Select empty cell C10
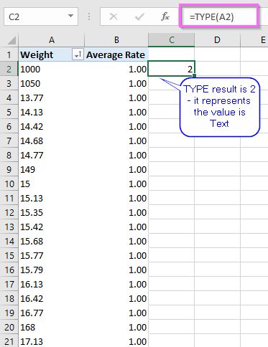This screenshot has height=347, width=268. [171, 184]
